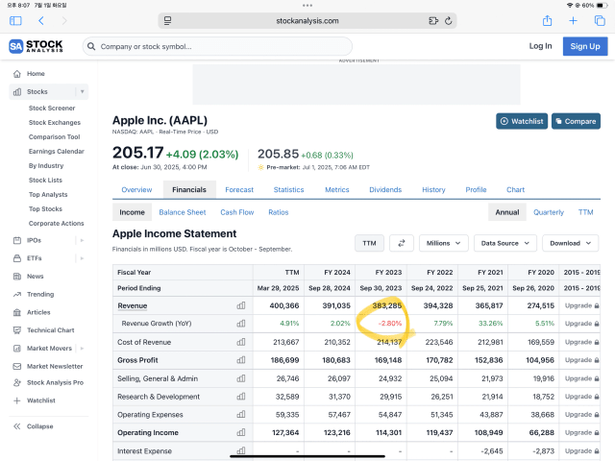Screen dimensions: 615x461
Task: Open the Overview tab
Action: pyautogui.click(x=136, y=190)
